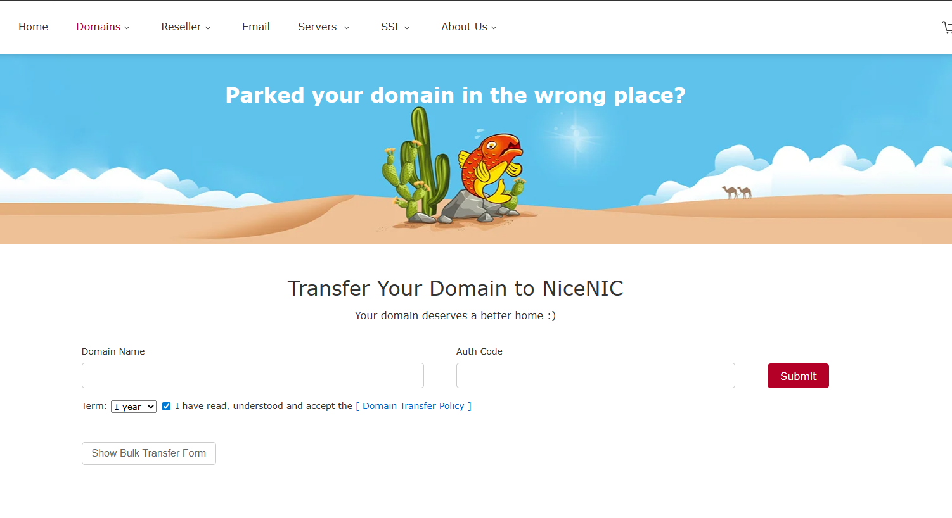Select the Domains menu item
This screenshot has height=518, width=952.
[98, 27]
